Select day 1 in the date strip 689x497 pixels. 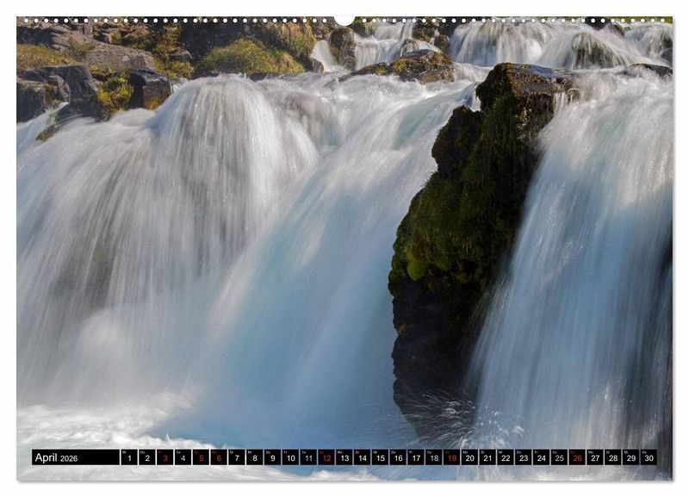click(x=128, y=457)
